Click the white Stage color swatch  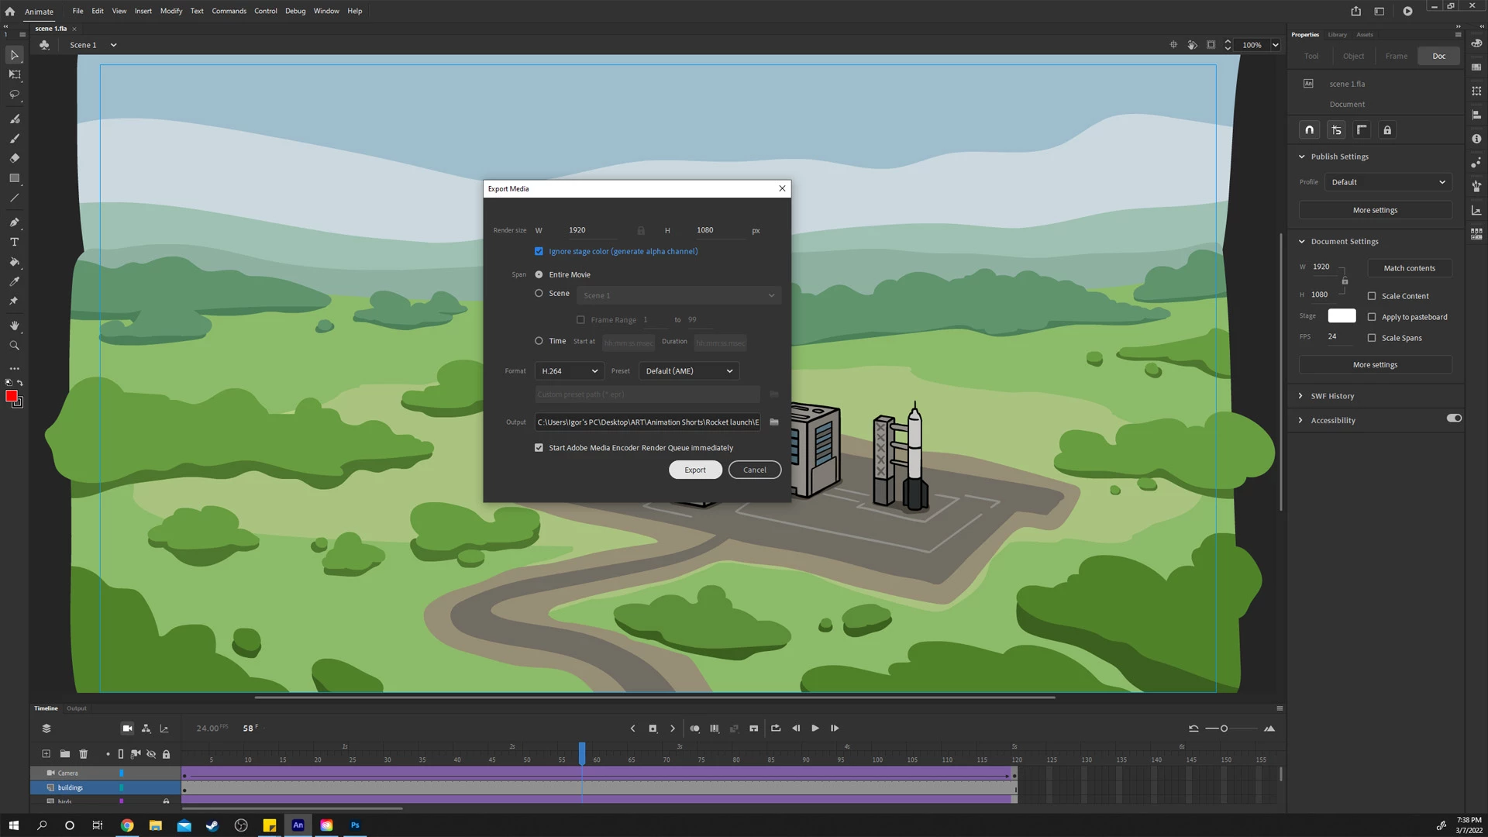coord(1342,316)
